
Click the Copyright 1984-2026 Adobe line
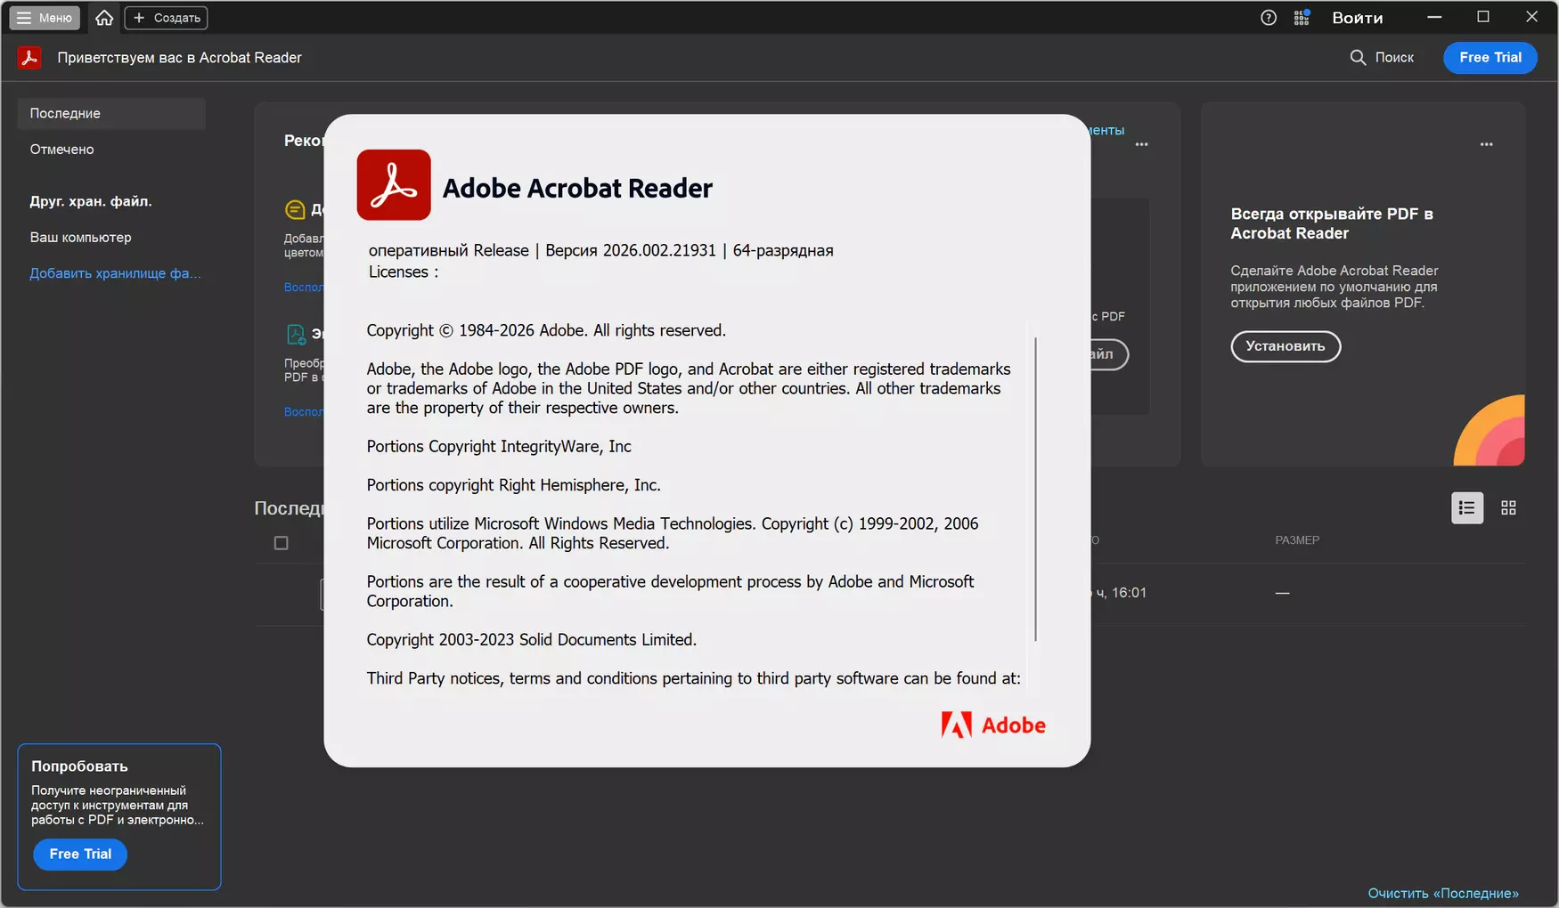click(546, 331)
